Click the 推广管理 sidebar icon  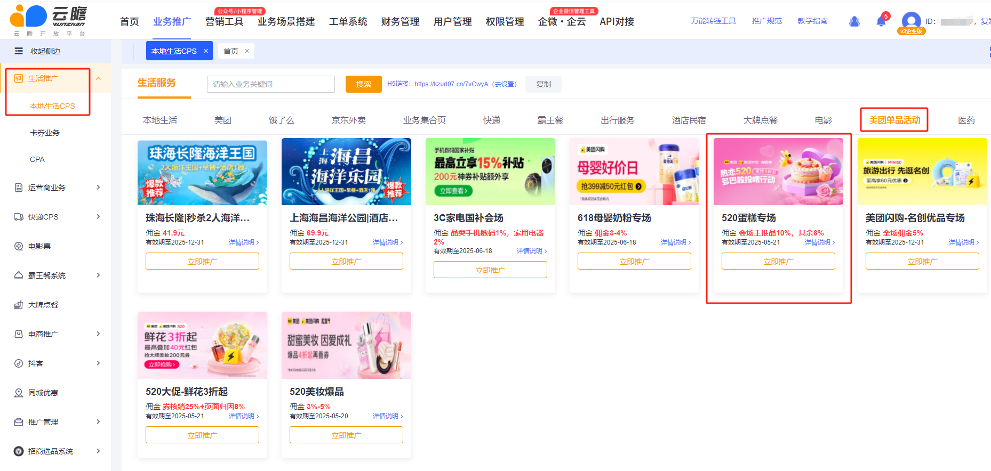click(x=19, y=422)
